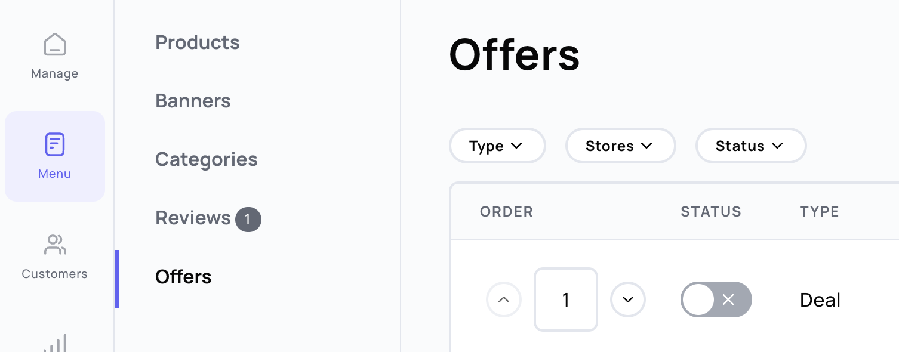
Task: Move offer down with the down arrow
Action: click(628, 299)
